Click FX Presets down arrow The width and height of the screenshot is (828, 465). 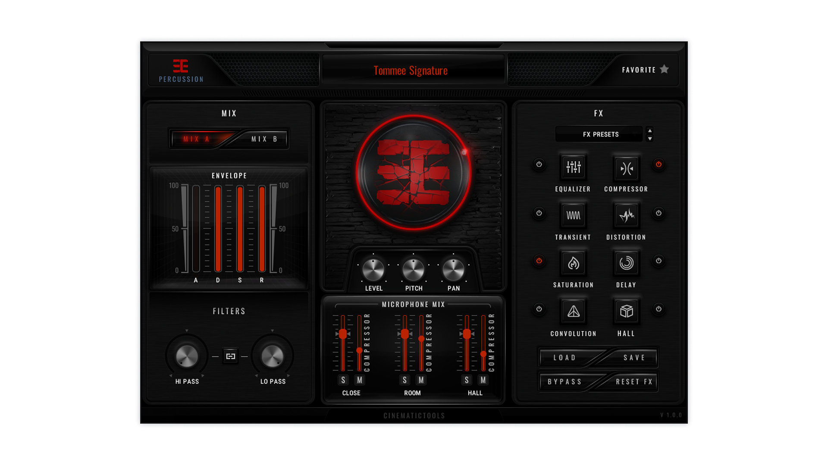[650, 139]
